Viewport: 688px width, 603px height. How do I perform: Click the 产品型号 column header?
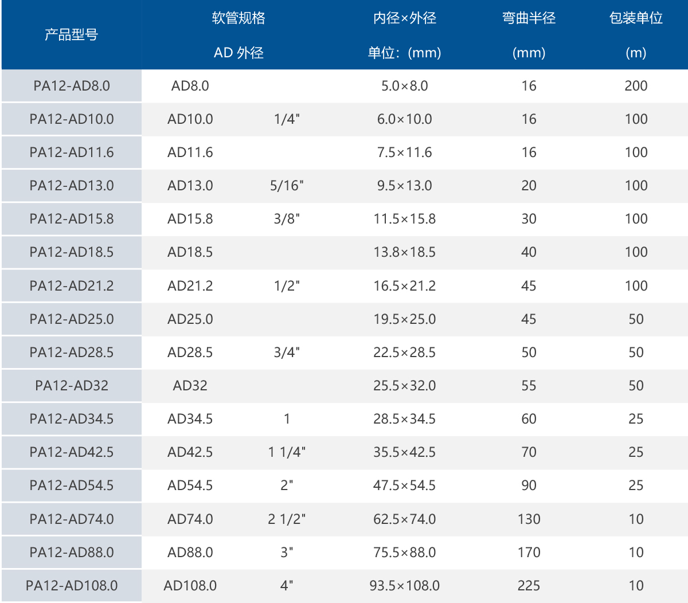pyautogui.click(x=72, y=35)
